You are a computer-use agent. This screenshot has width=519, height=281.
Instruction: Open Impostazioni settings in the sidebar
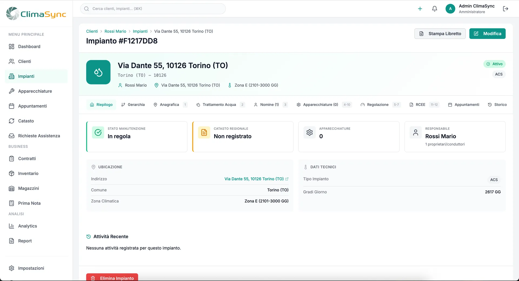[x=36, y=268]
